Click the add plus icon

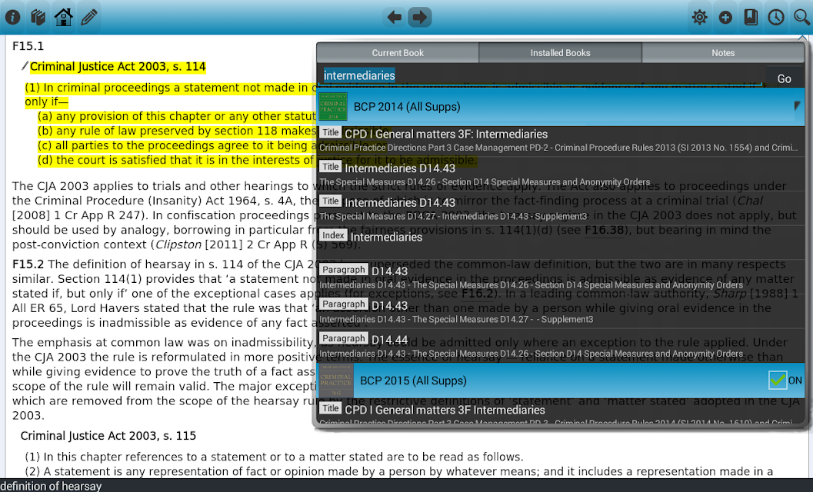[x=725, y=18]
